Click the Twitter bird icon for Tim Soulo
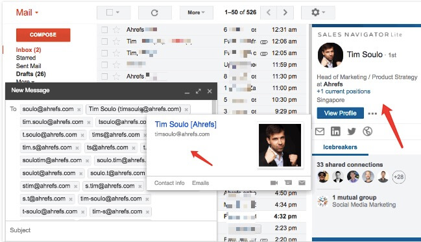 [352, 131]
